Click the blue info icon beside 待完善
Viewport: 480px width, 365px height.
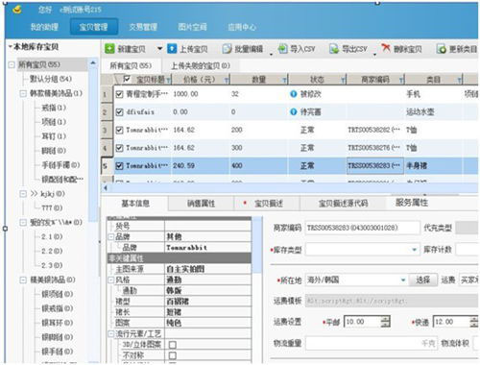click(293, 111)
